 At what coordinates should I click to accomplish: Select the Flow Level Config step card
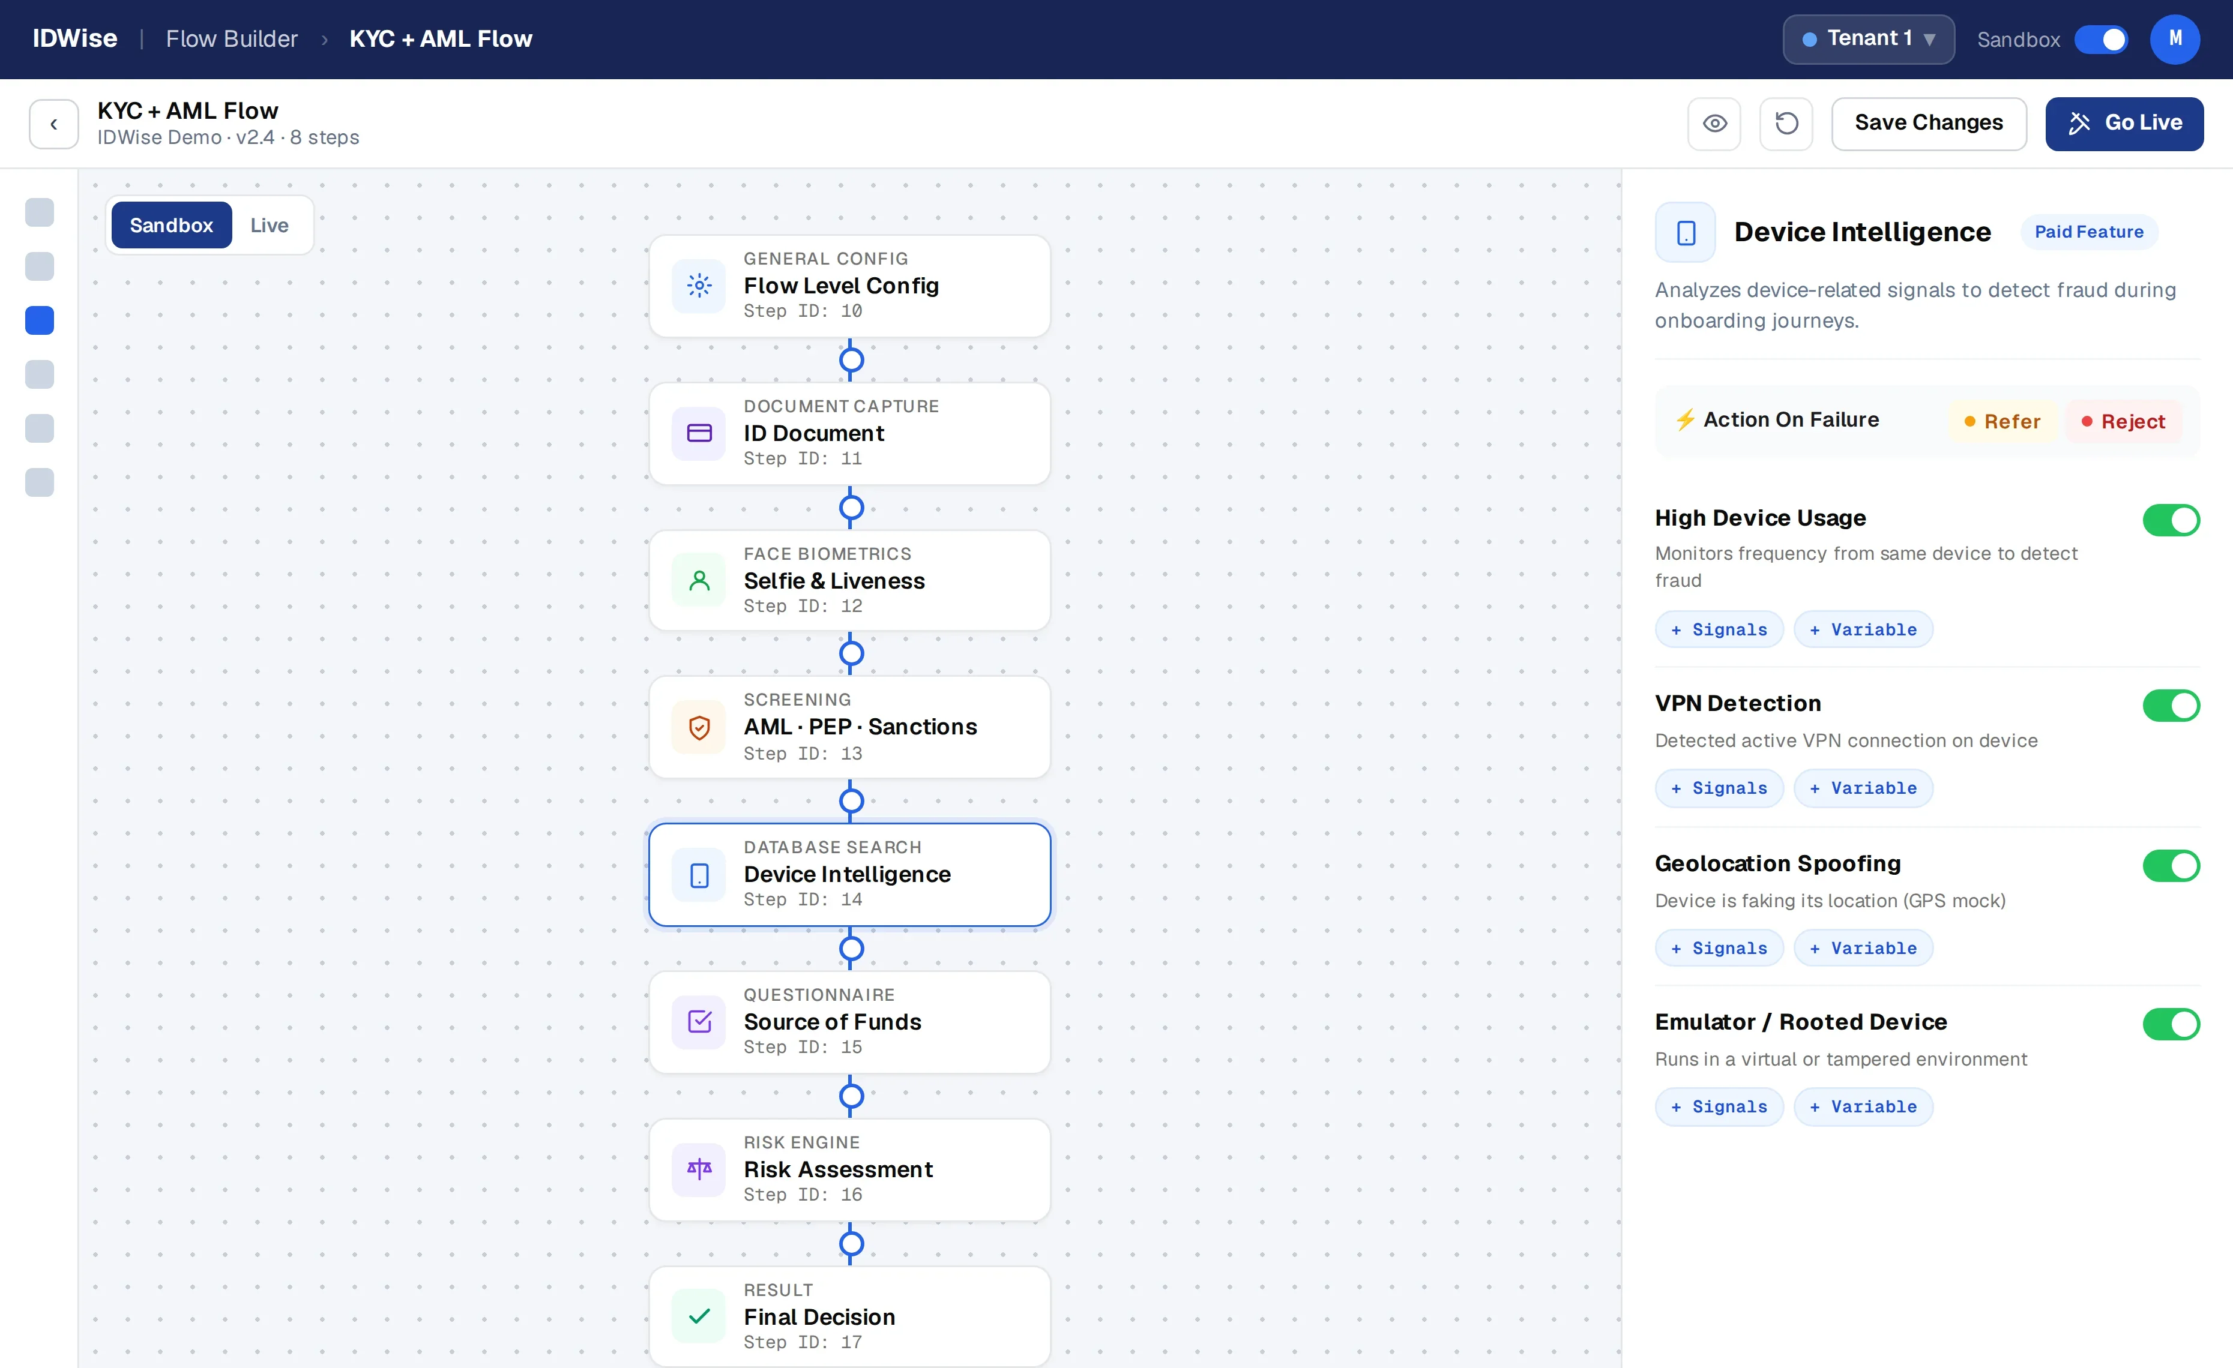[x=849, y=286]
